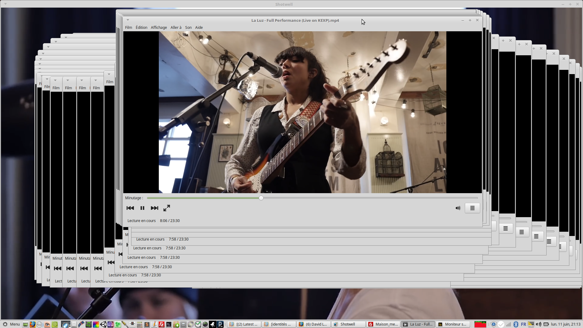
Task: Open the Aller à menu
Action: (176, 27)
